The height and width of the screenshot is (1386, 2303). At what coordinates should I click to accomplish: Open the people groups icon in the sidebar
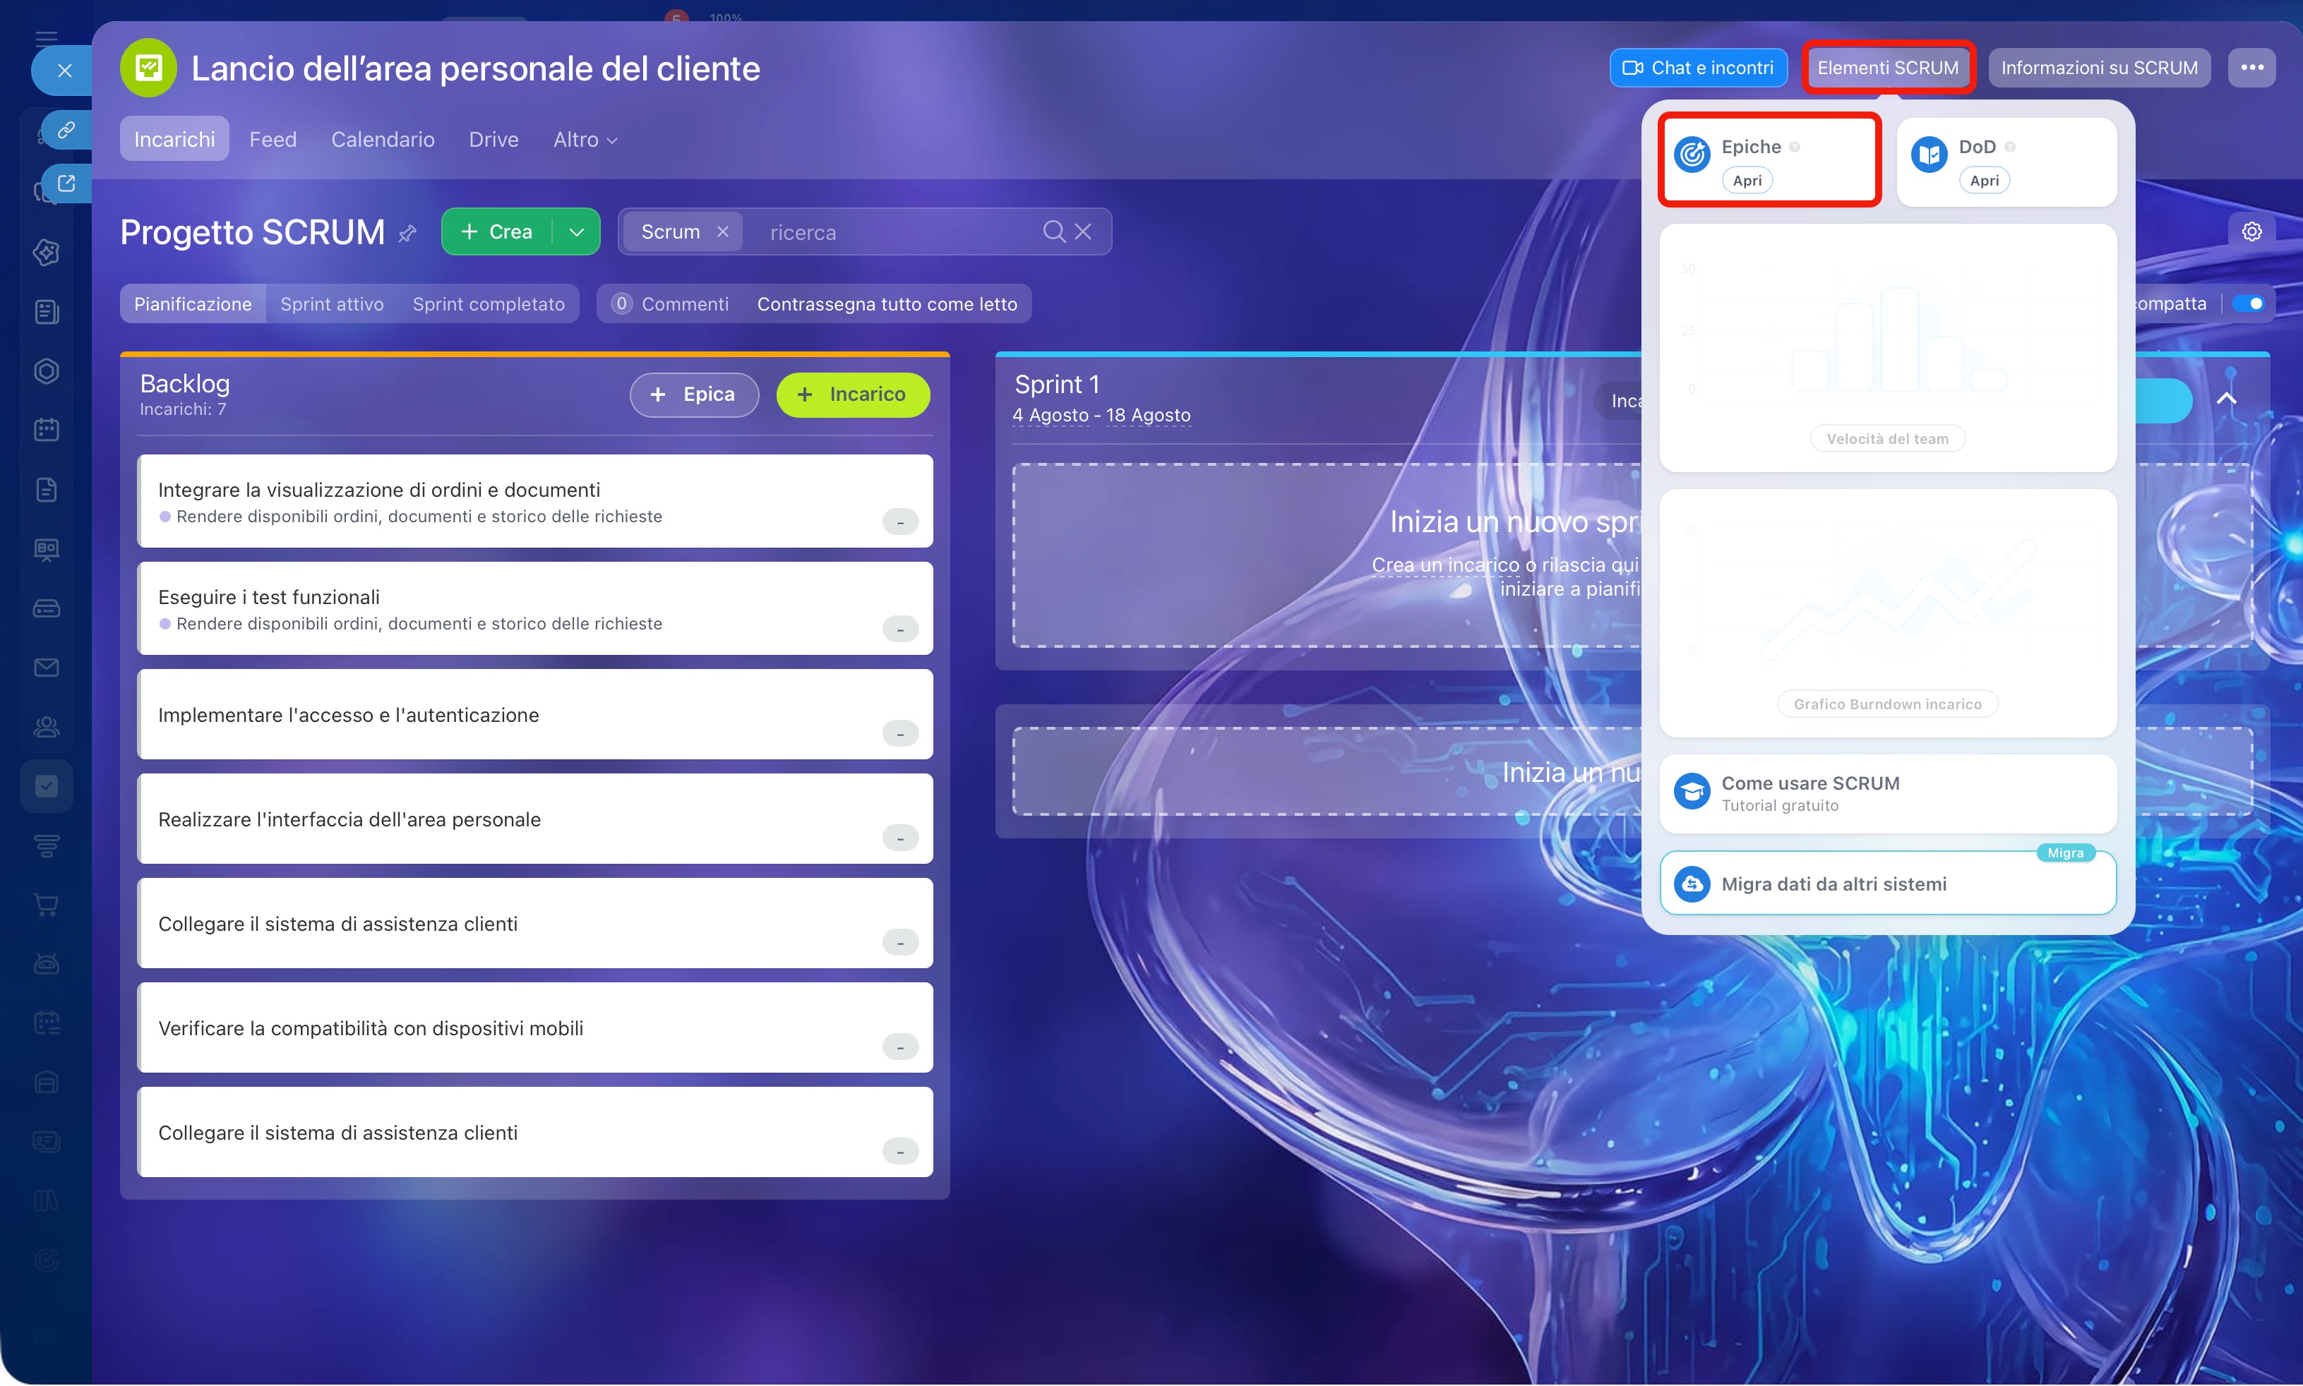tap(46, 727)
